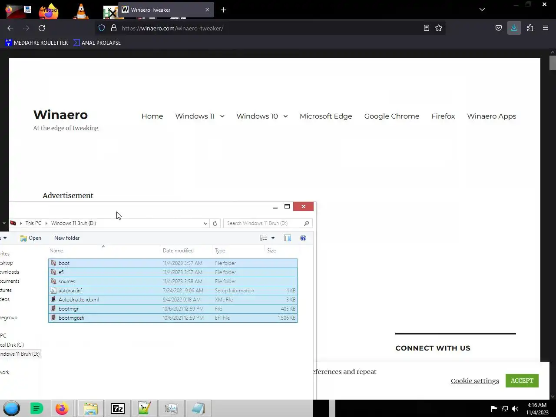The height and width of the screenshot is (417, 556).
Task: Open the volume speaker tray icon
Action: tap(515, 408)
